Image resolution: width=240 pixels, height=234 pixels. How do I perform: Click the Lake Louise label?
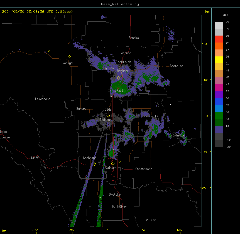point(5,135)
